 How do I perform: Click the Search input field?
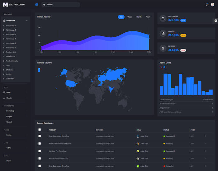(62, 5)
